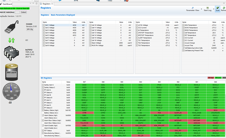The width and height of the screenshot is (226, 138).
Task: Click the Bit High red legend swatch
Action: click(211, 78)
